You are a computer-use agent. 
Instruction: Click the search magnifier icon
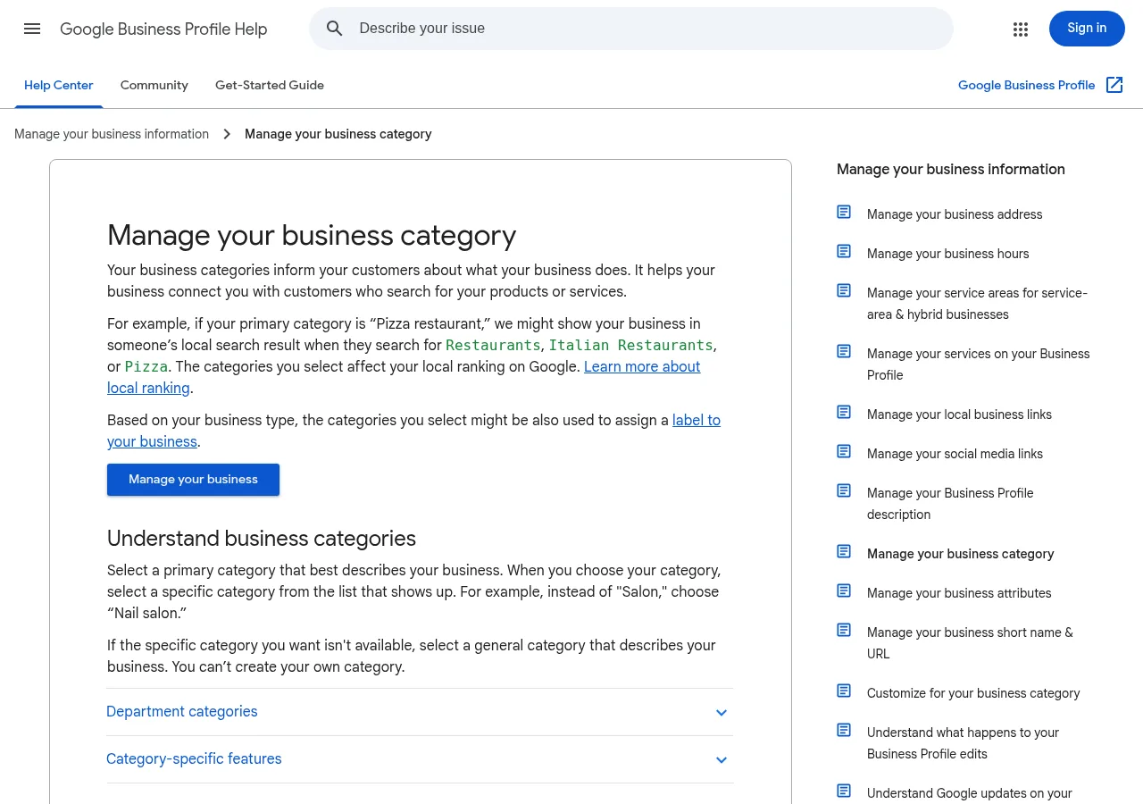click(335, 29)
